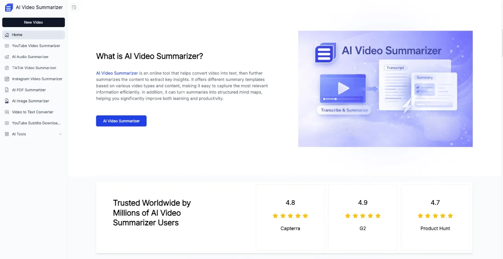
Task: Click the Product Hunt rating label
Action: pos(435,228)
